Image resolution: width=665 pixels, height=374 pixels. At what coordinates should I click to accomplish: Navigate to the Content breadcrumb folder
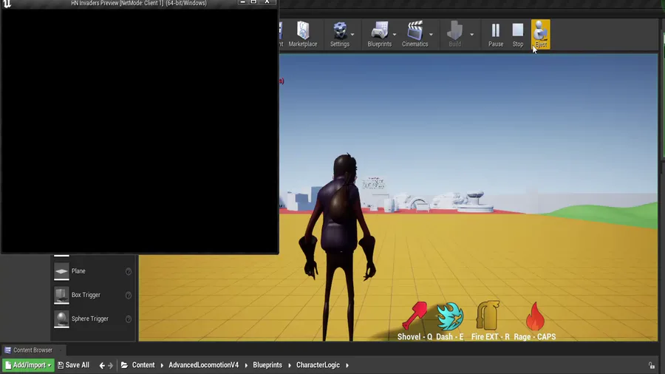(143, 365)
